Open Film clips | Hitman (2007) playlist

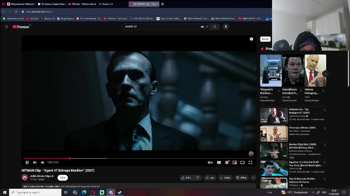point(274,133)
